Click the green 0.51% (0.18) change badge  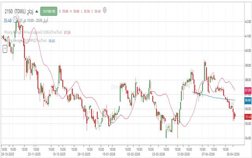(48, 11)
